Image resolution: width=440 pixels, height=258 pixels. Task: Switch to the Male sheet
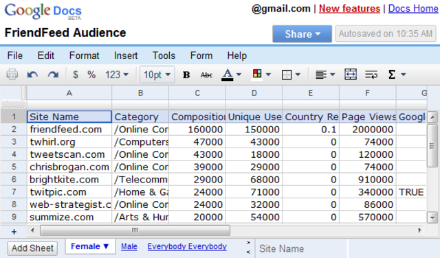pos(129,246)
